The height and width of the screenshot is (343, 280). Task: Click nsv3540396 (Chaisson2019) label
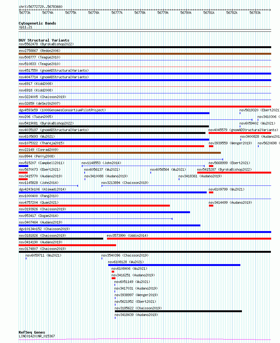[x=125, y=255]
